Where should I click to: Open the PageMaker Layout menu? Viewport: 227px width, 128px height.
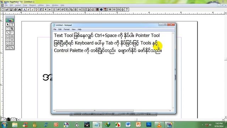point(18,5)
